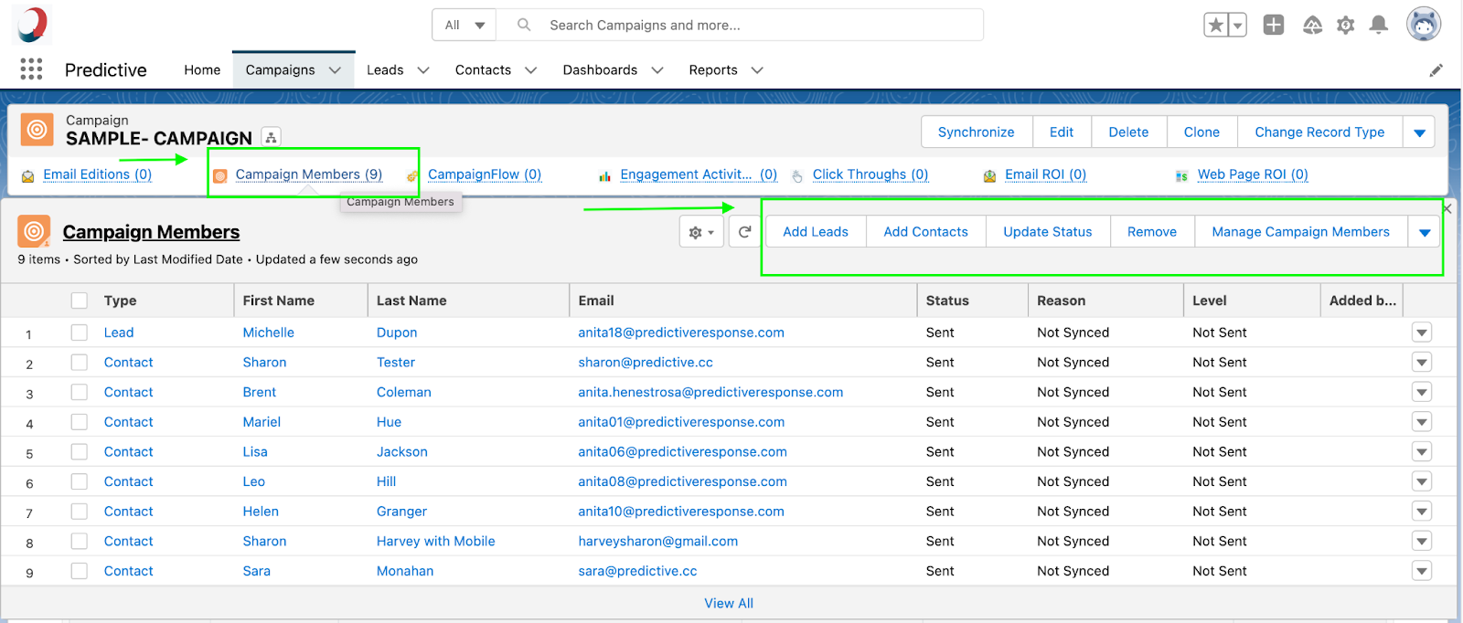Screen dimensions: 1463x623
Task: Click the Update Status button
Action: click(x=1048, y=232)
